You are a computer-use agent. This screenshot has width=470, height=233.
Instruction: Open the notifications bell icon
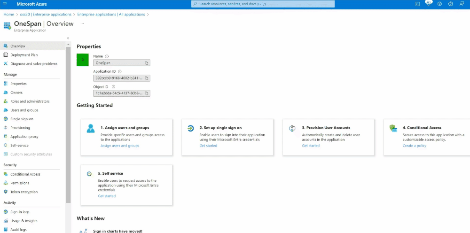pos(428,4)
